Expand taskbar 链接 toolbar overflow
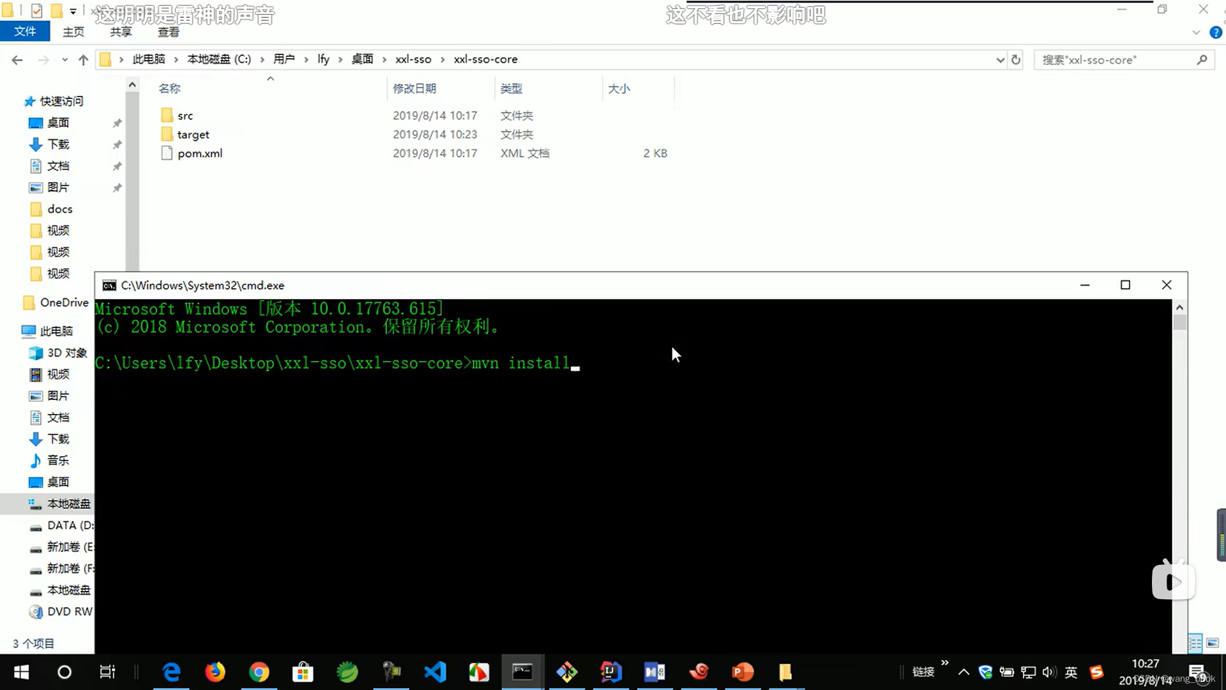1226x690 pixels. click(945, 663)
